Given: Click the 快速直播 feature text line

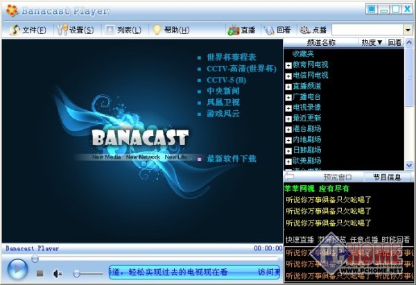Looking at the screenshot, I should [347, 240].
